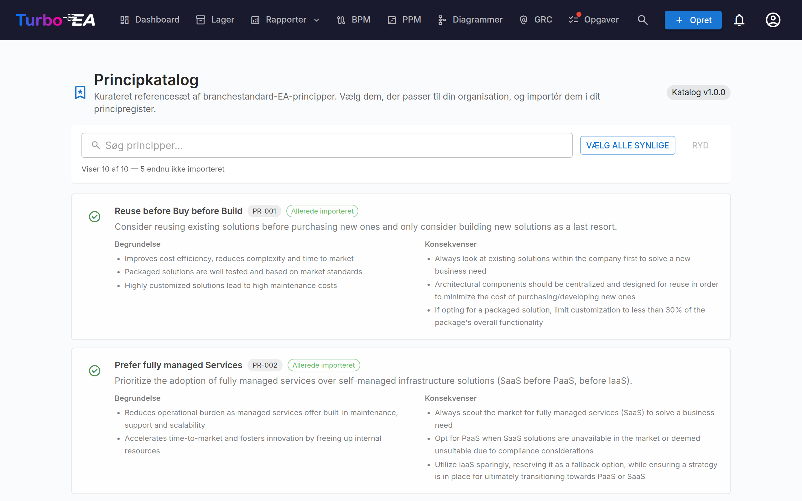Open the PPM menu item

tap(404, 20)
